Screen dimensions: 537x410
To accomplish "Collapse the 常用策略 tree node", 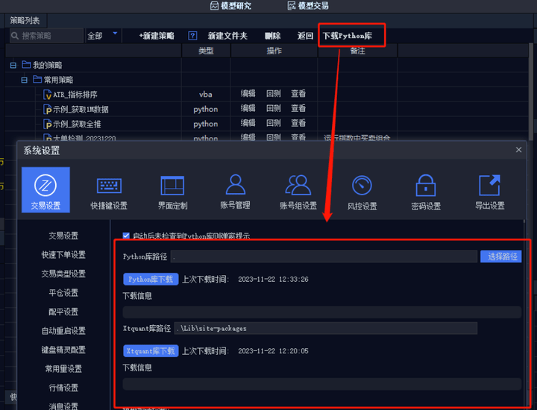I will point(24,80).
